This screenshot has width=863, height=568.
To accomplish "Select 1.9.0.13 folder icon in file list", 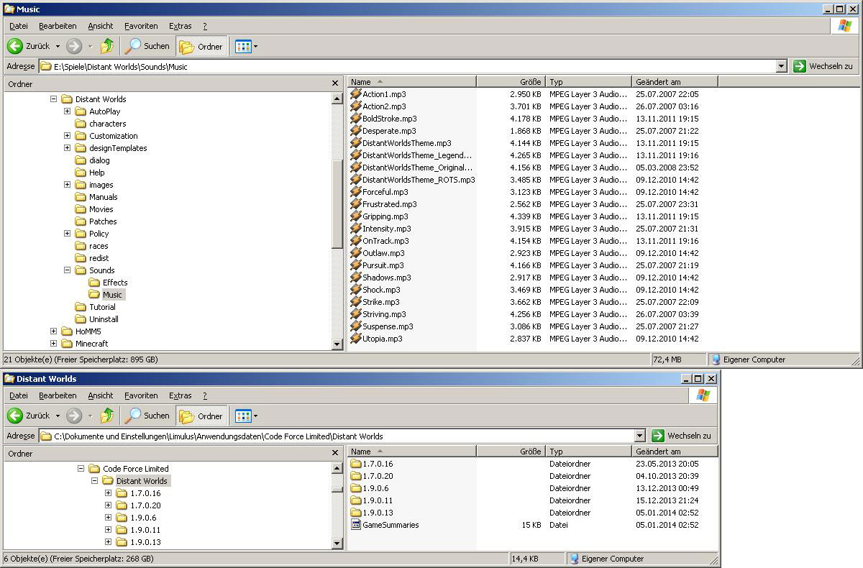I will tap(355, 513).
